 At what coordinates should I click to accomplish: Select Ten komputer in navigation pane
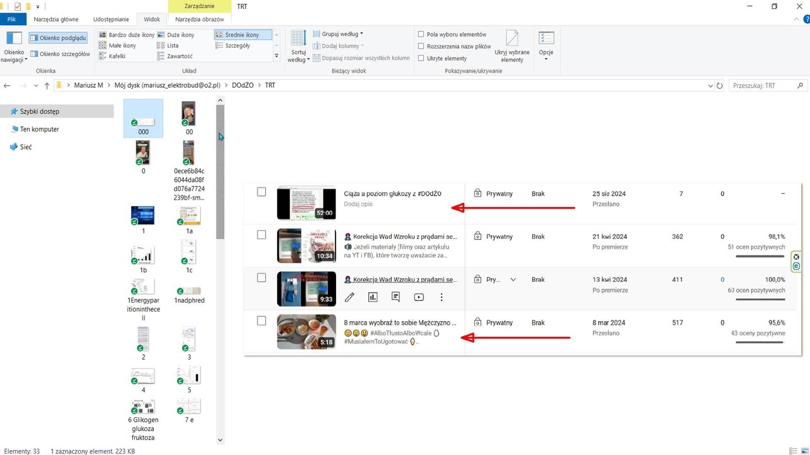pyautogui.click(x=39, y=129)
